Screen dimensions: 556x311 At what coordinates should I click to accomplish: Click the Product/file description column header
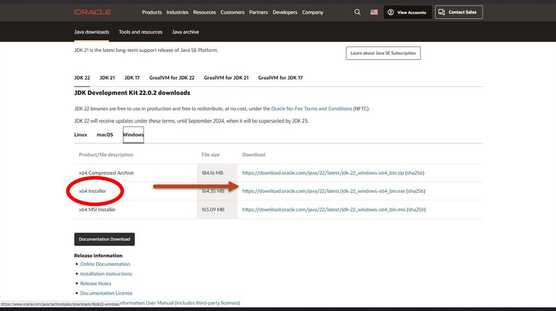106,154
